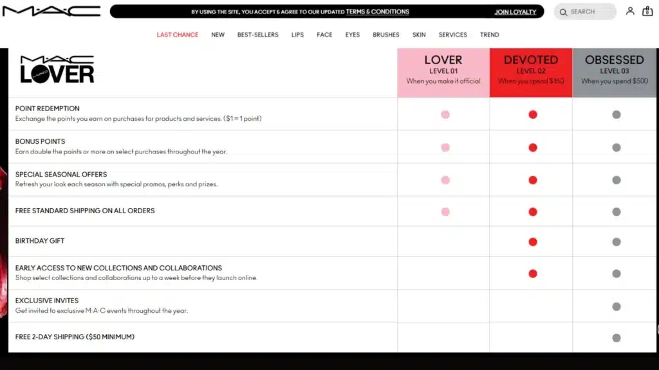The height and width of the screenshot is (370, 659).
Task: Open the shopping bag icon
Action: [647, 11]
